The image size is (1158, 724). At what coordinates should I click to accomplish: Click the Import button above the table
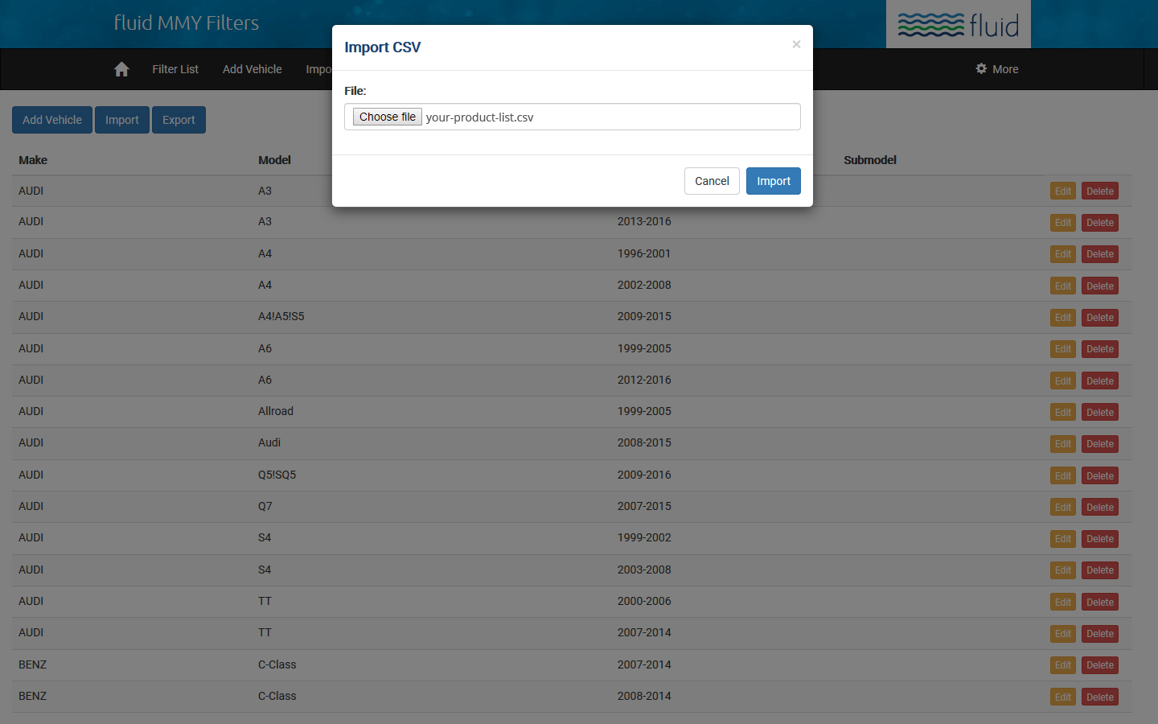click(x=122, y=120)
